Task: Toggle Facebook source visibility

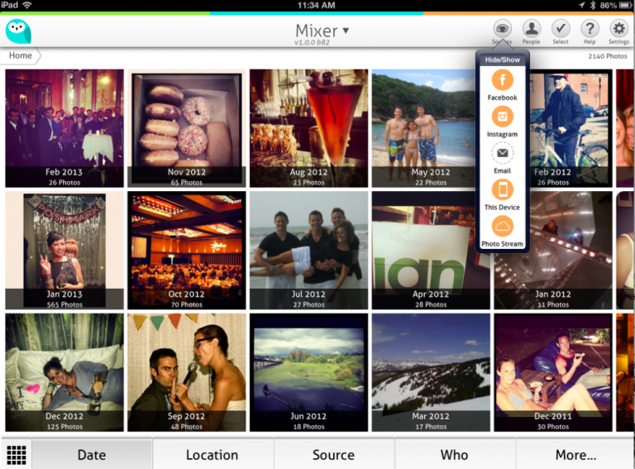Action: [502, 81]
